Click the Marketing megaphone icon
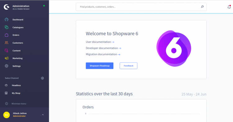 point(7,58)
